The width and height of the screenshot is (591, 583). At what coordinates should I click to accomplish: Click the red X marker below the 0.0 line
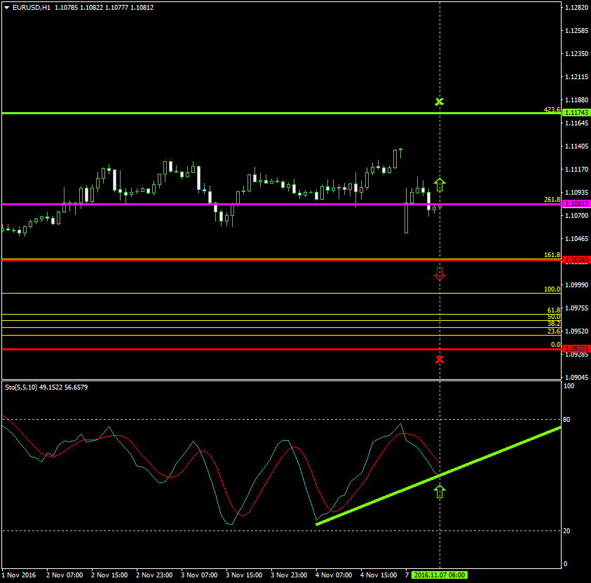[440, 358]
